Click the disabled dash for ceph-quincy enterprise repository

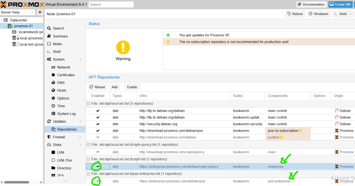pyautogui.click(x=98, y=167)
